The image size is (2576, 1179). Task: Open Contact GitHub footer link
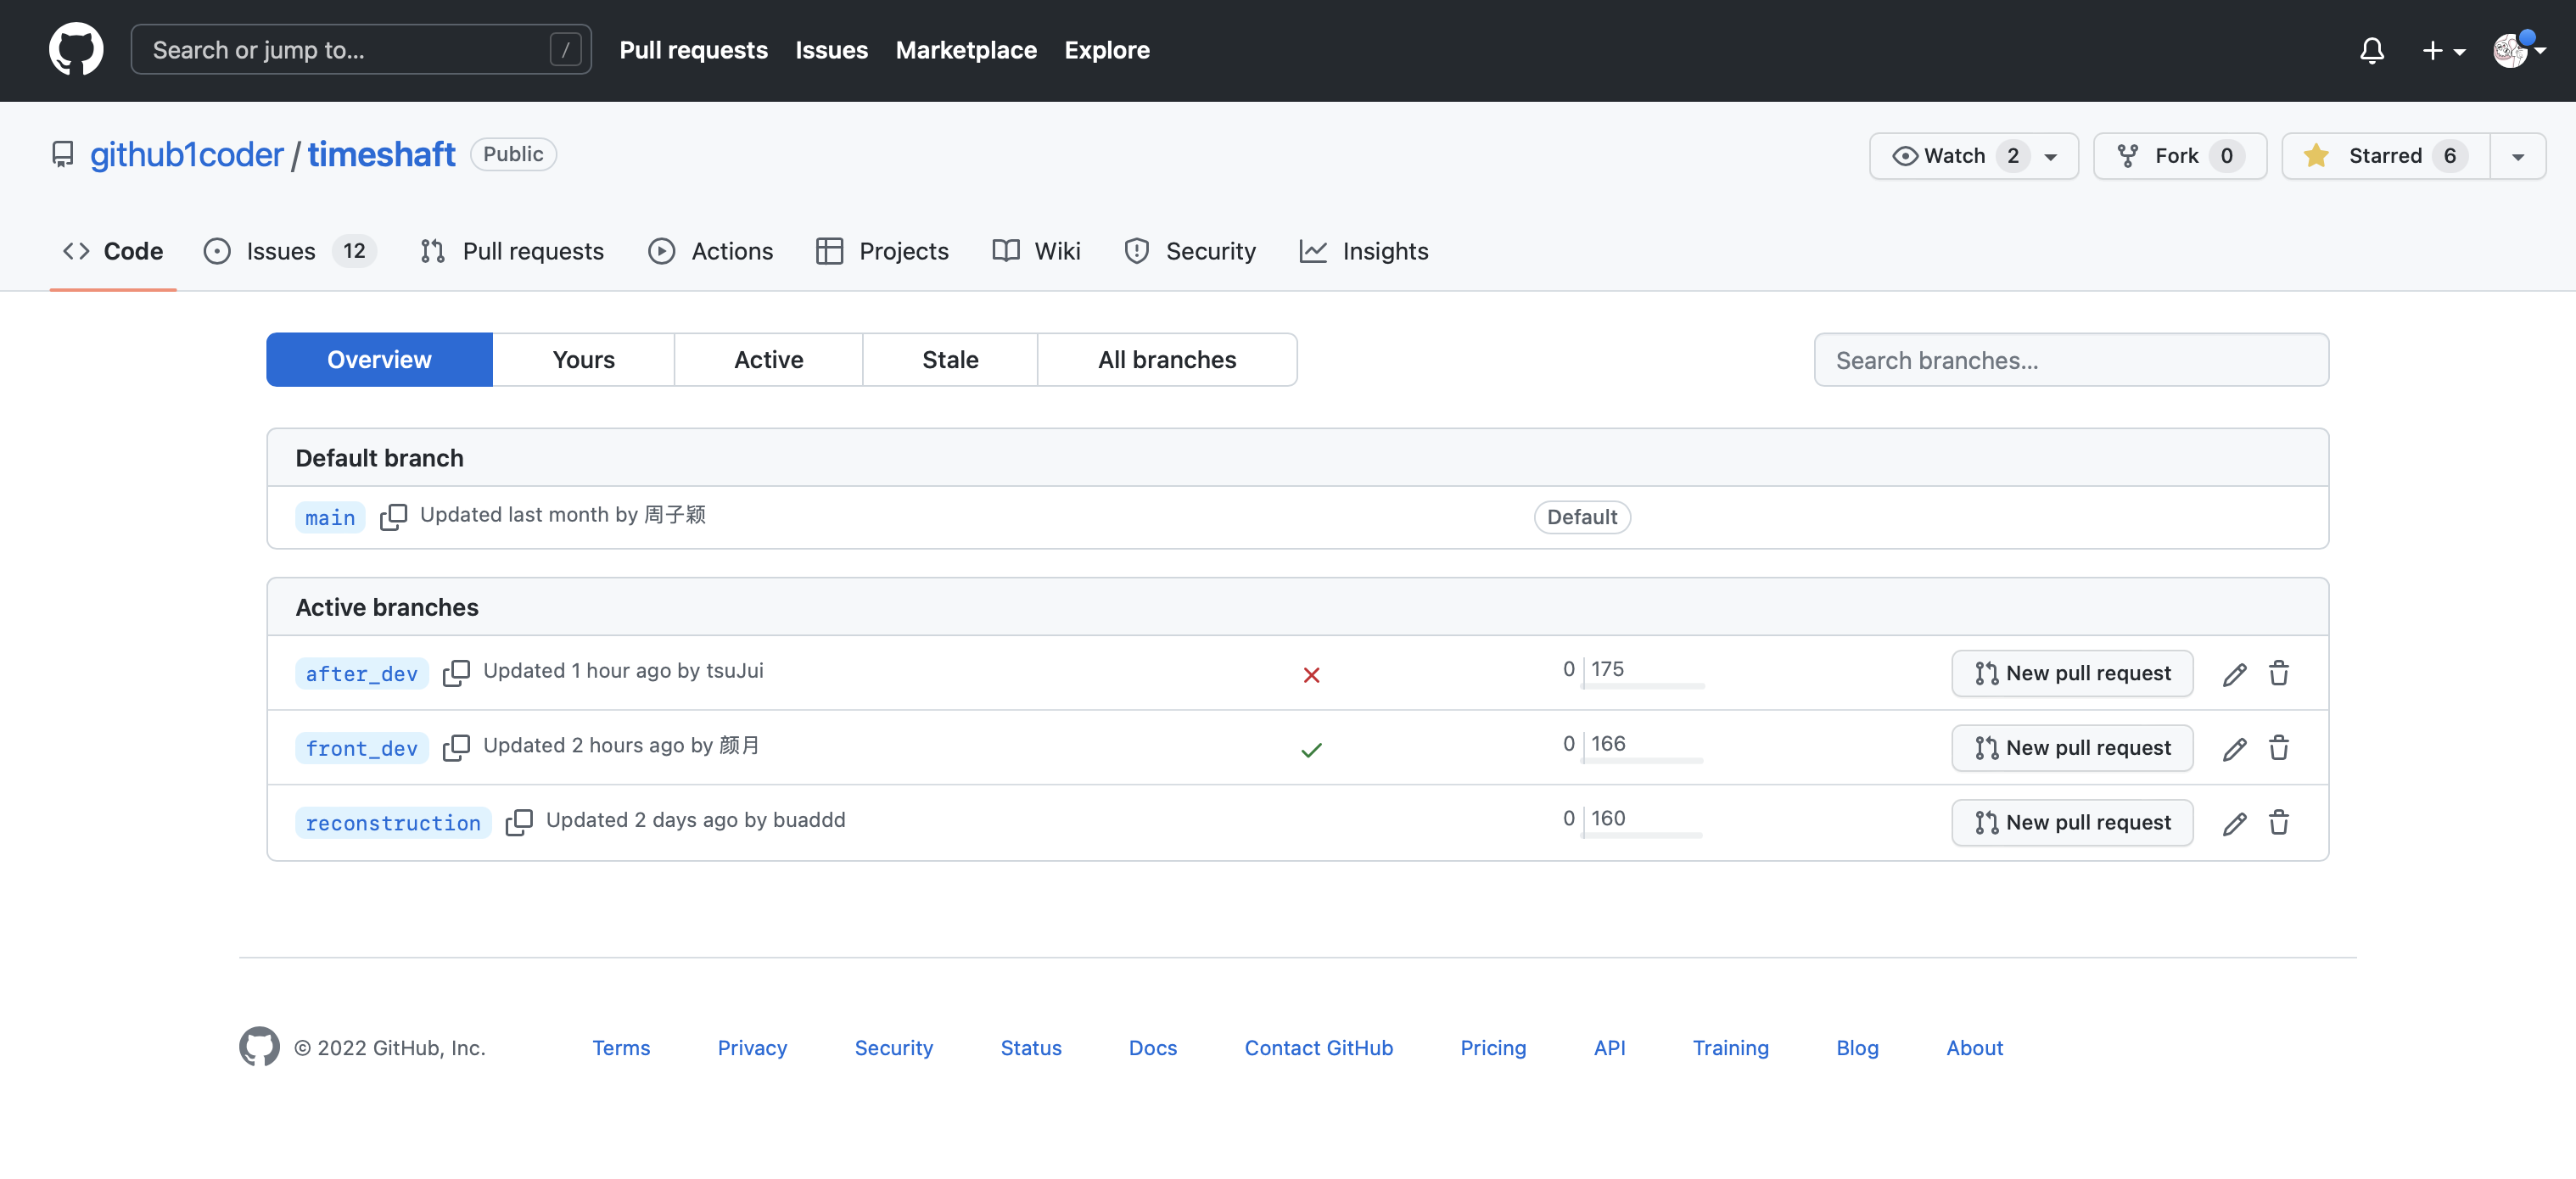[1318, 1047]
